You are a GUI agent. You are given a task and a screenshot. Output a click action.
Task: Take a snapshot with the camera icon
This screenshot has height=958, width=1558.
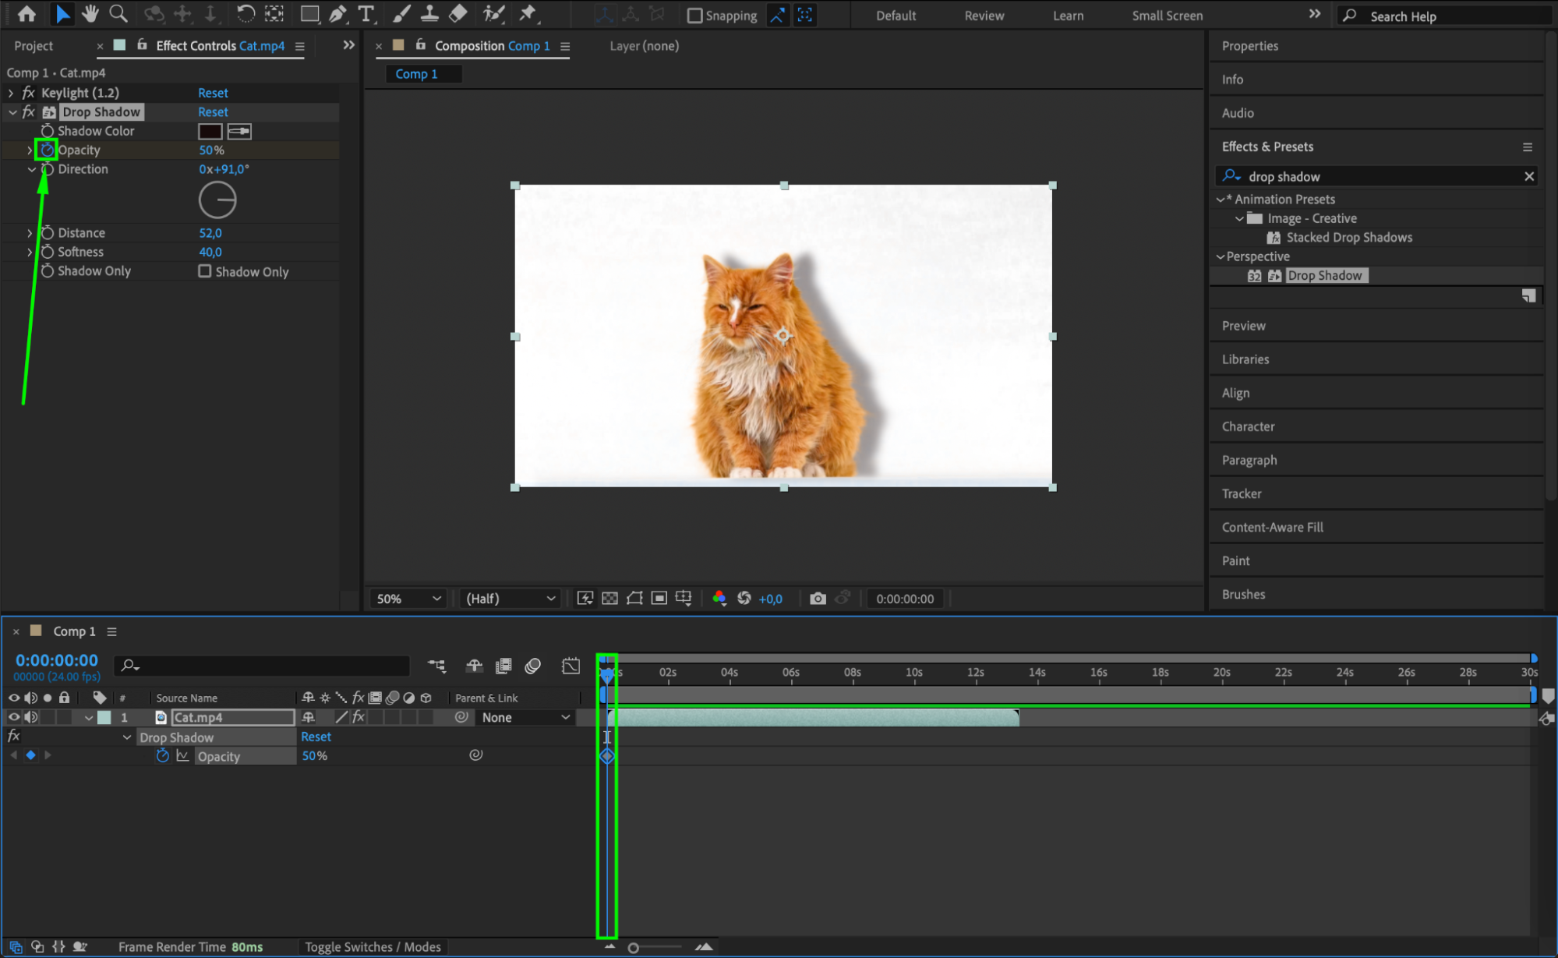point(818,599)
